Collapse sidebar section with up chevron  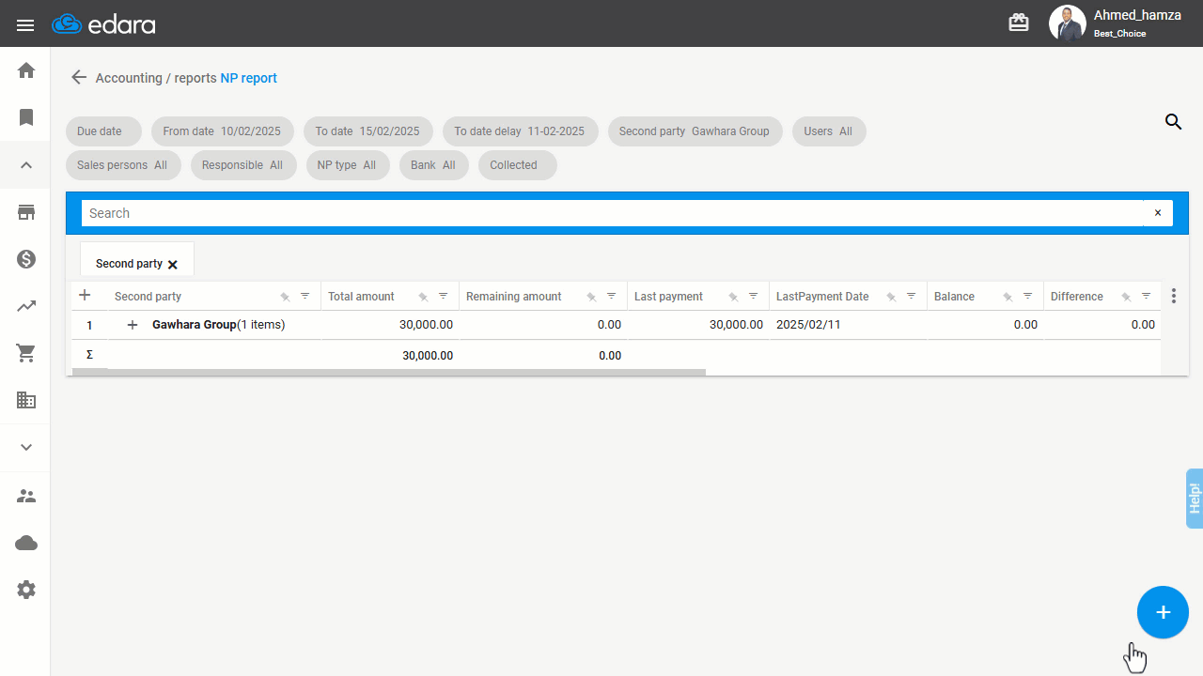tap(26, 165)
